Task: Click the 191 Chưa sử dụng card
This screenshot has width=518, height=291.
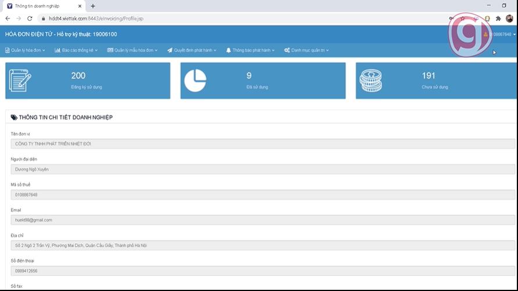Action: click(436, 81)
